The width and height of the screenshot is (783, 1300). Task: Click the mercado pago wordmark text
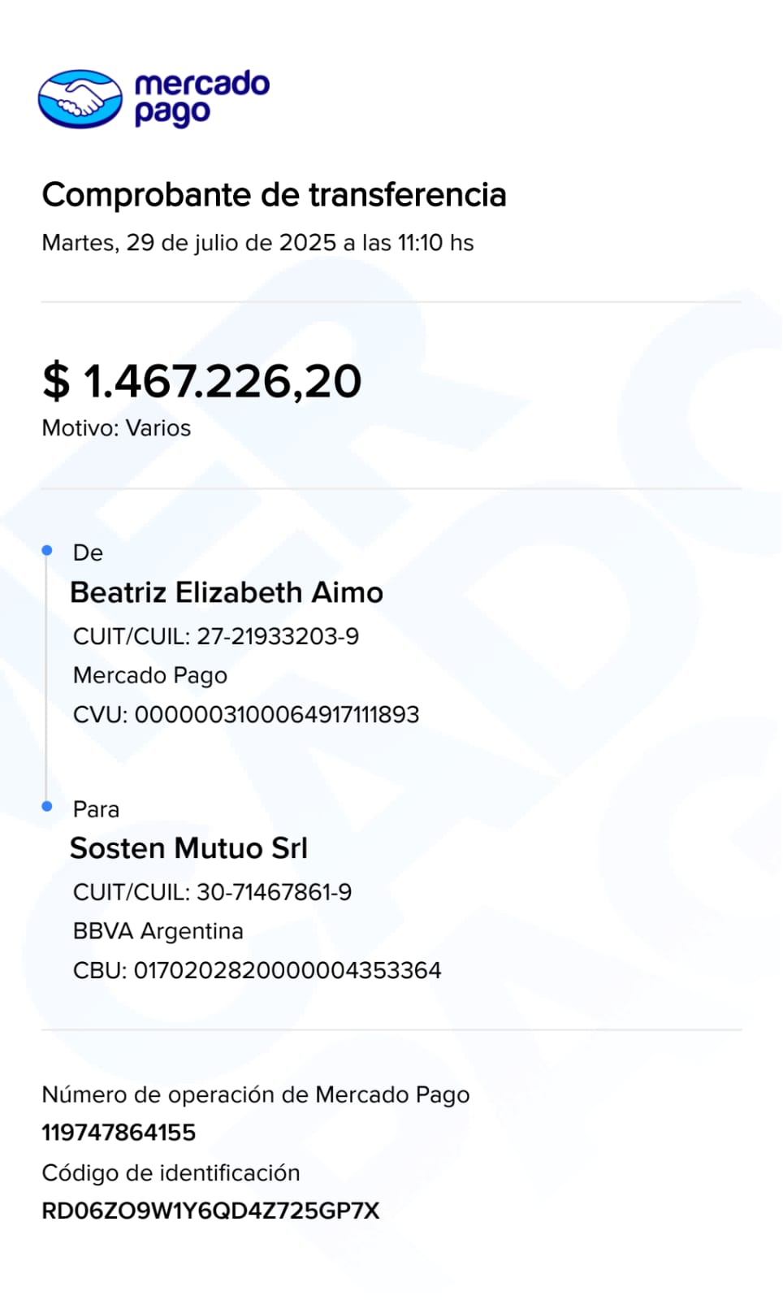pos(201,97)
